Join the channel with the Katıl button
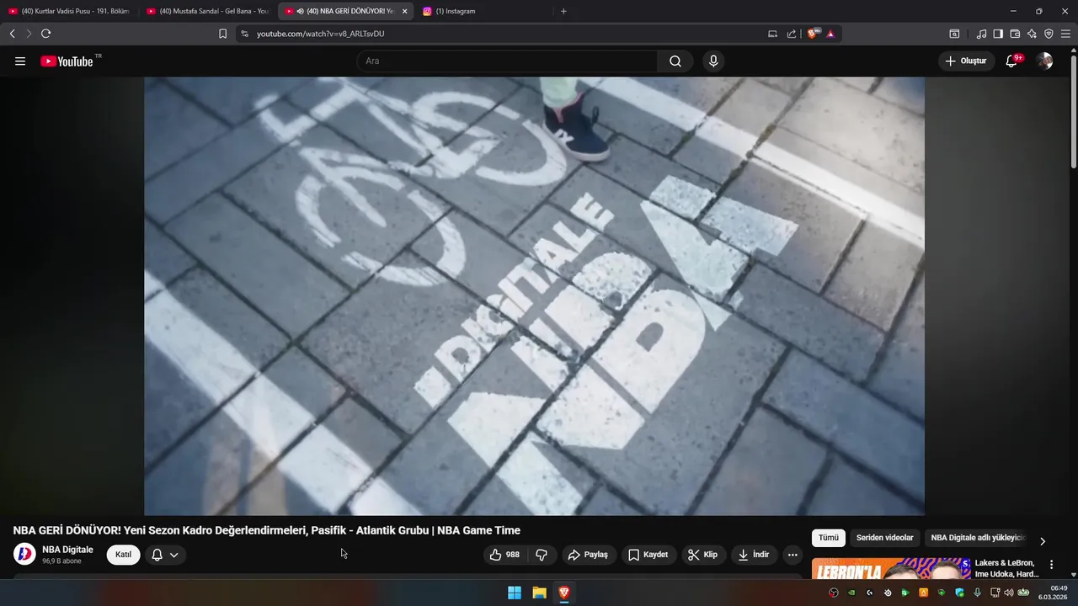Screen dimensions: 1078x606 click(123, 555)
